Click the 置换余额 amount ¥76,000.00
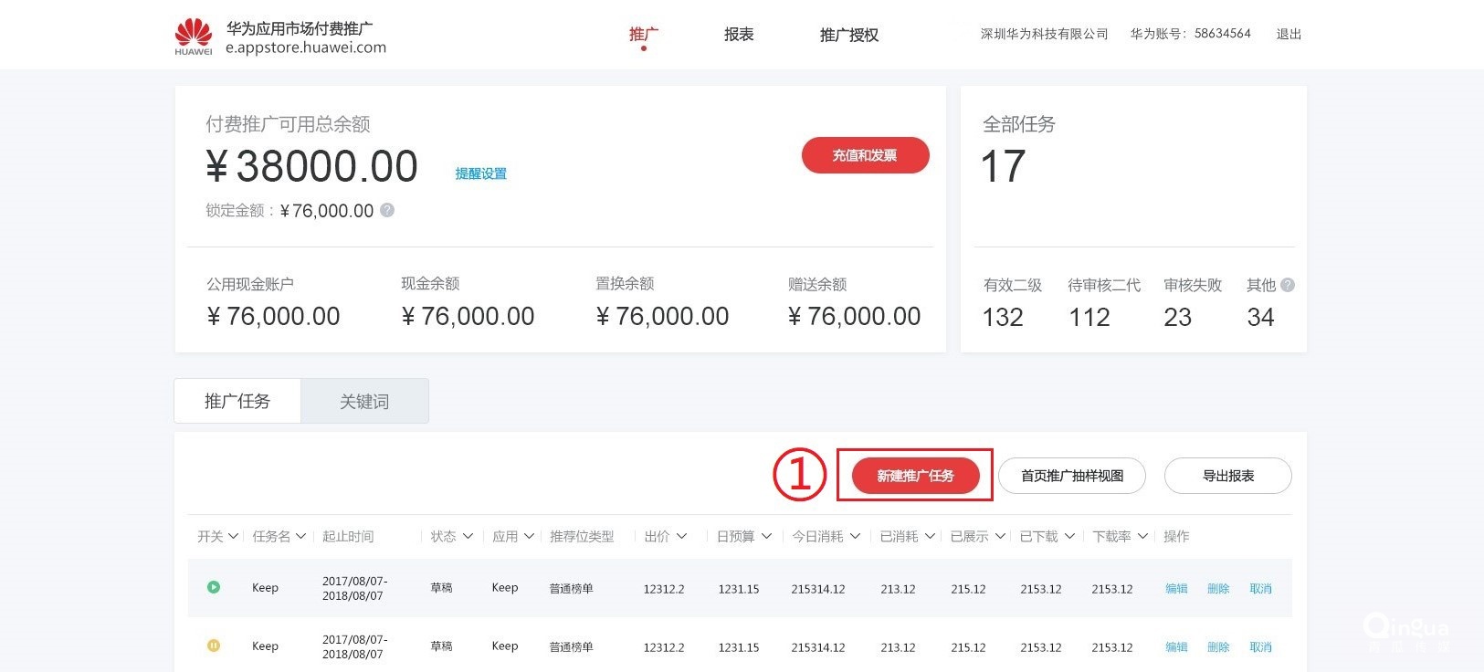The width and height of the screenshot is (1484, 672). 662,316
